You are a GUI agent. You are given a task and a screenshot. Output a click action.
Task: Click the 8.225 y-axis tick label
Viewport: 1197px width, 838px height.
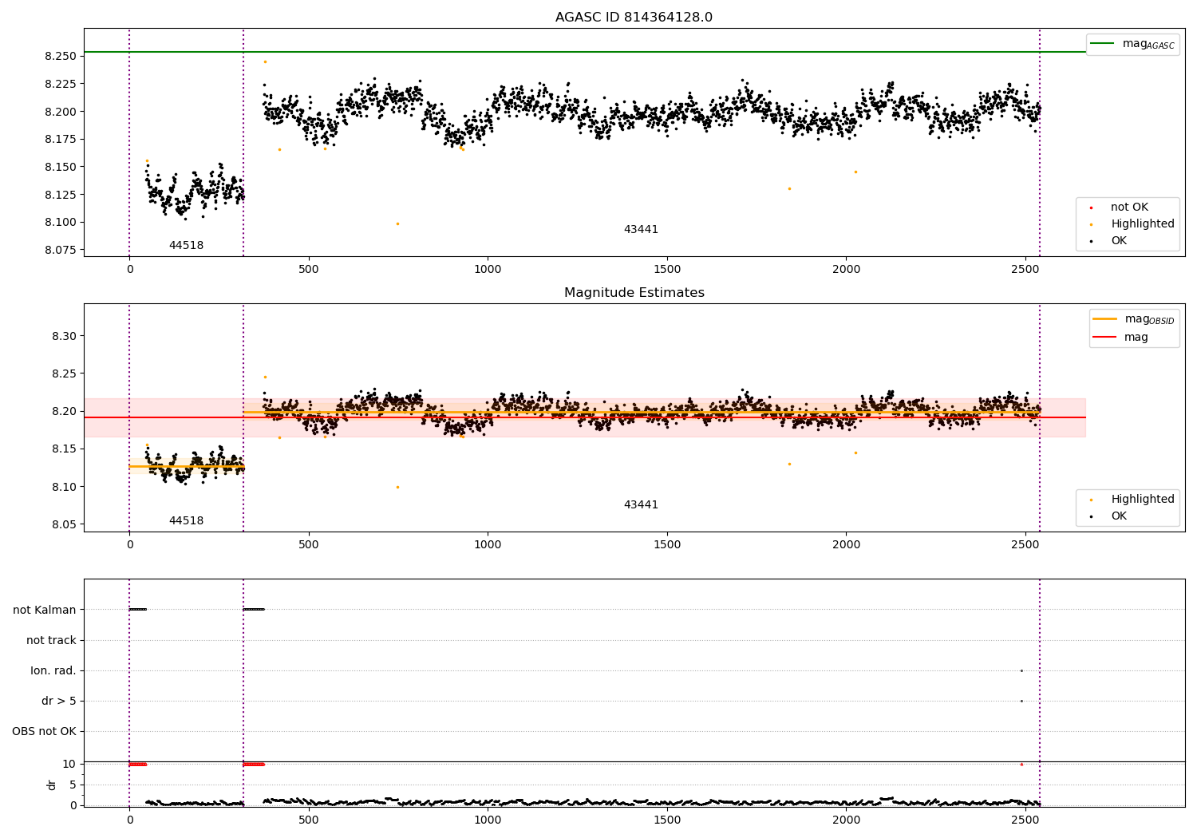tap(61, 84)
